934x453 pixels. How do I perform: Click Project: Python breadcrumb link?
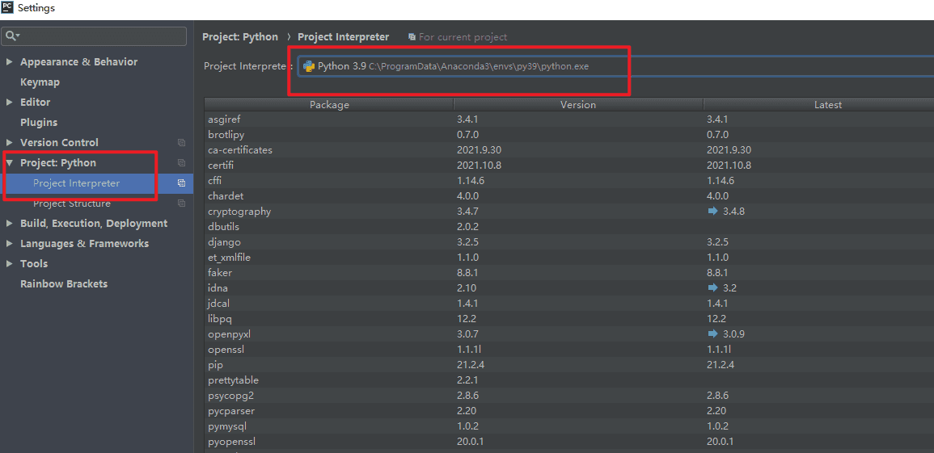tap(240, 37)
